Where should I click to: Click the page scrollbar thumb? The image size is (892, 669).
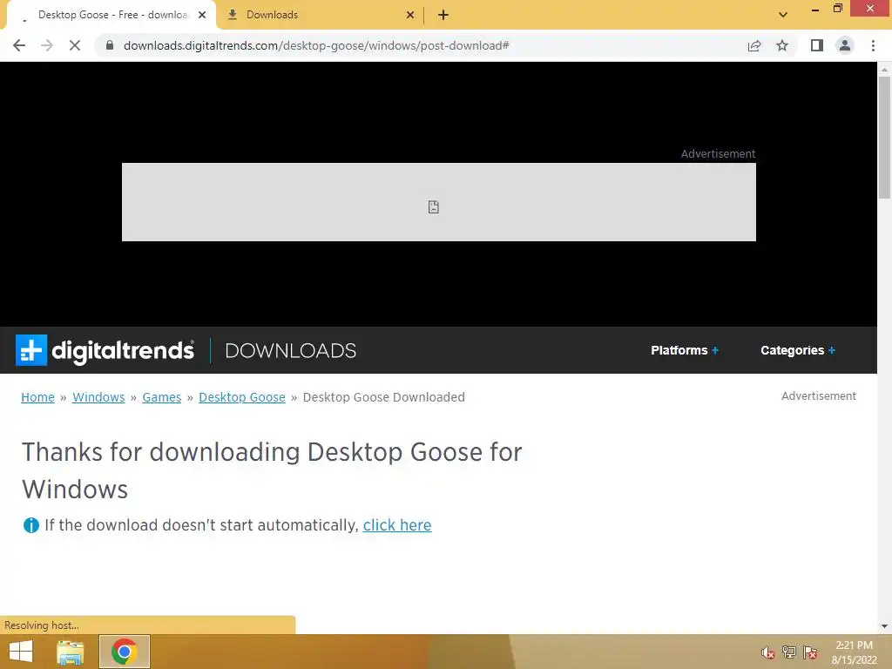(884, 137)
